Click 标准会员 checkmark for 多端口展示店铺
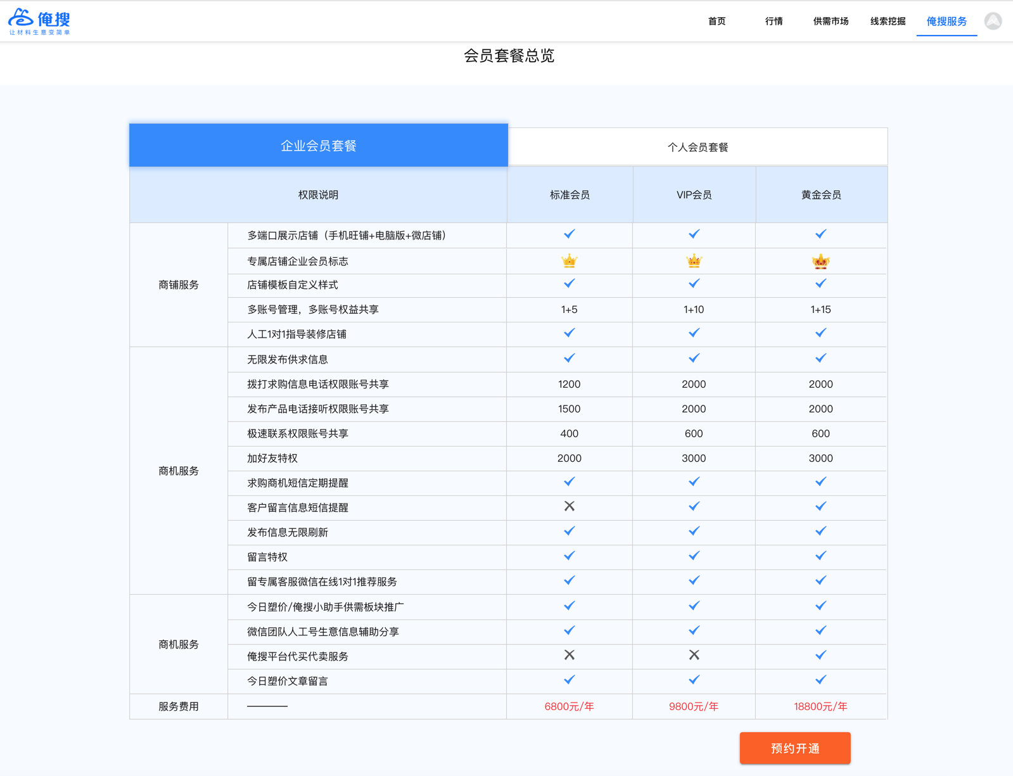Image resolution: width=1013 pixels, height=776 pixels. [x=569, y=234]
